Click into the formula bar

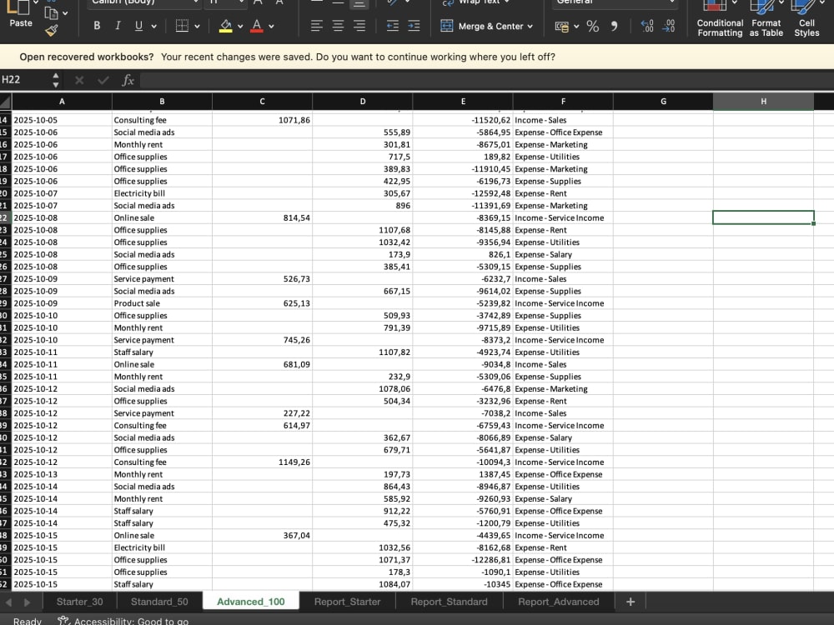pyautogui.click(x=487, y=80)
